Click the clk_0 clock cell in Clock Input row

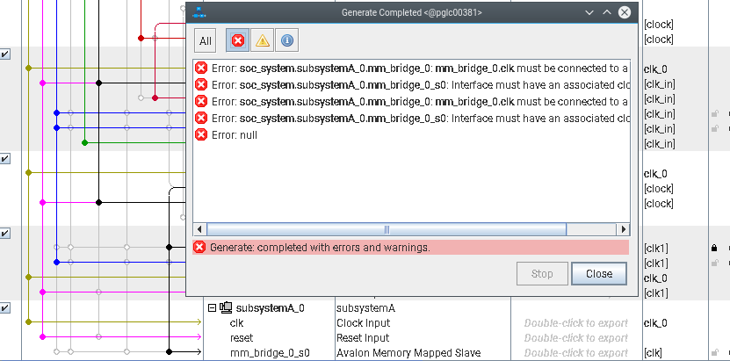655,323
